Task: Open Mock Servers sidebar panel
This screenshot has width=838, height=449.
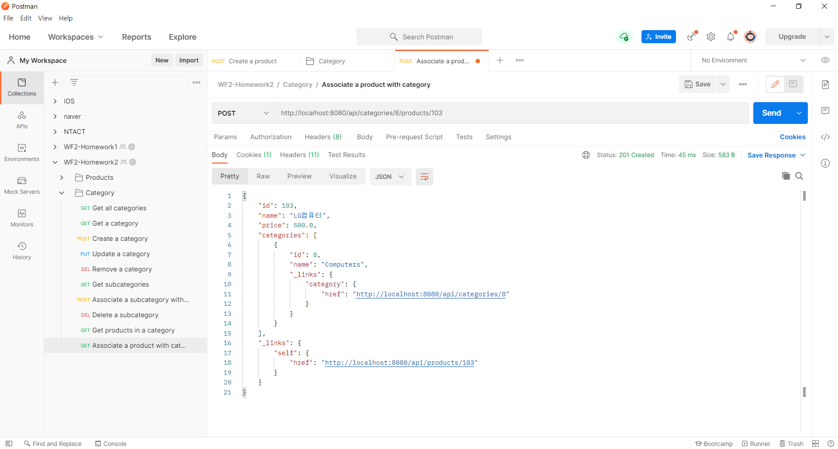Action: [x=22, y=185]
